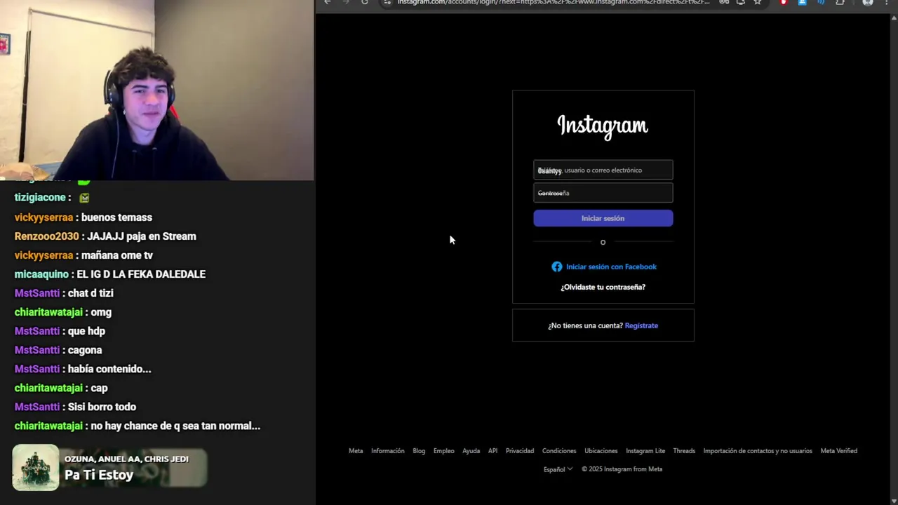The height and width of the screenshot is (505, 898).
Task: Focus the Contraseña password field
Action: click(x=603, y=193)
